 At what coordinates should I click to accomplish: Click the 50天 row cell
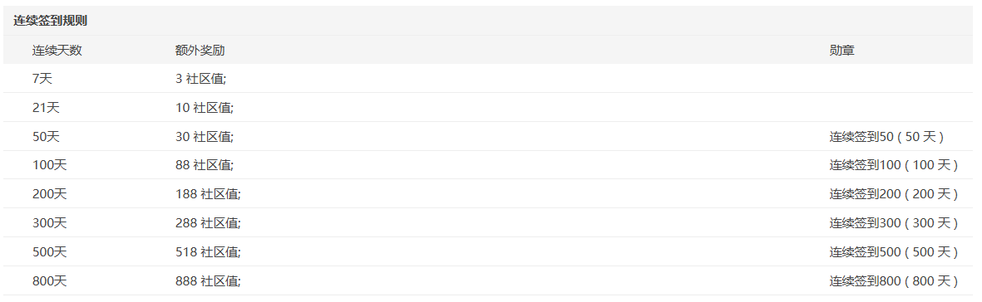46,136
